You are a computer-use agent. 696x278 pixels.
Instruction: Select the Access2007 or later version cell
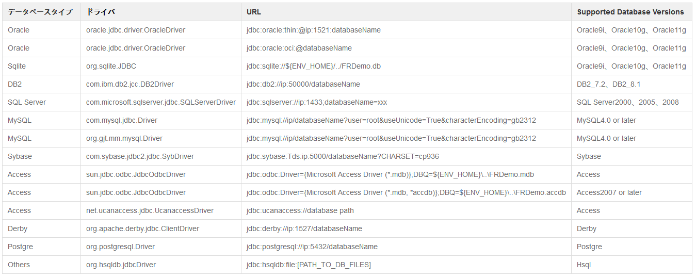632,192
